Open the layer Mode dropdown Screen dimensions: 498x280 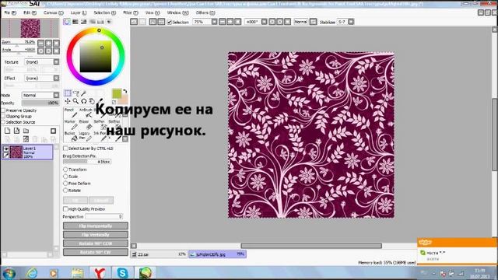[x=56, y=95]
